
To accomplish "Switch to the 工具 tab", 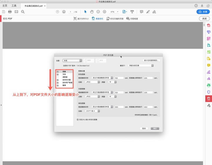I will [x=14, y=6].
